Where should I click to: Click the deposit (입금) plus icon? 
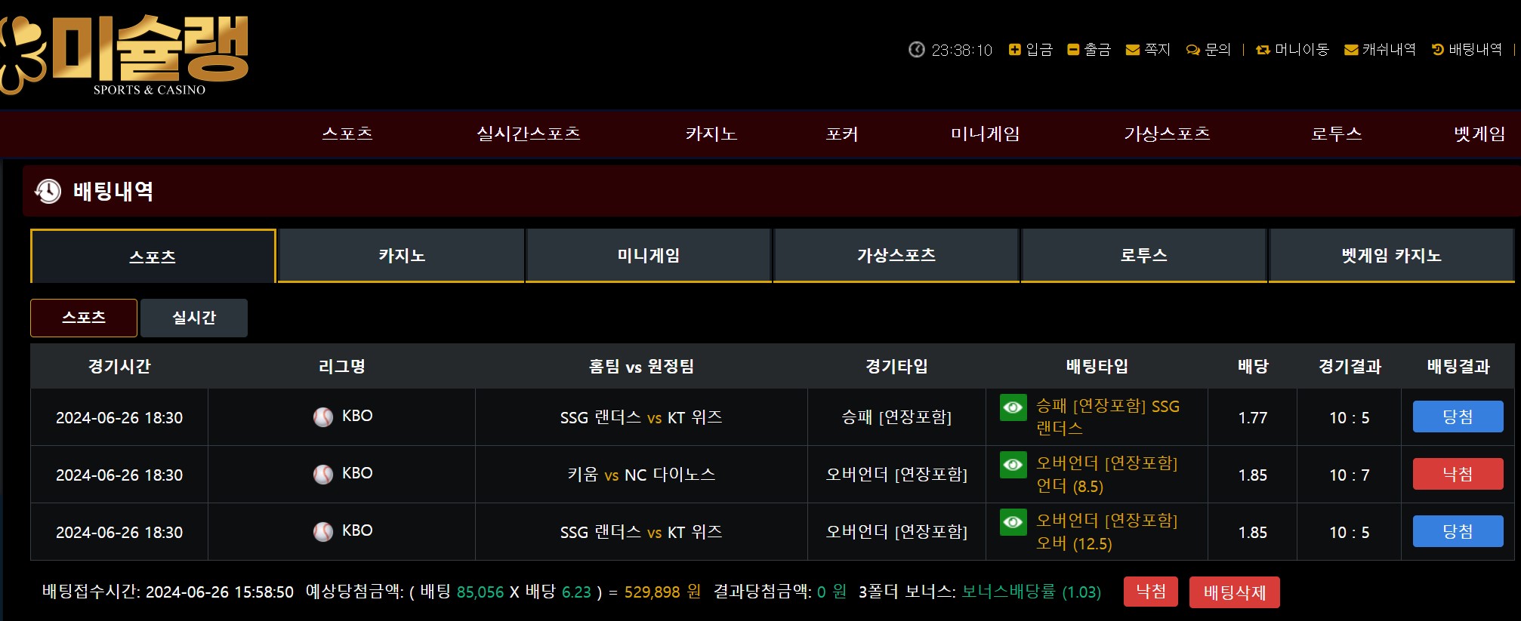click(1014, 50)
